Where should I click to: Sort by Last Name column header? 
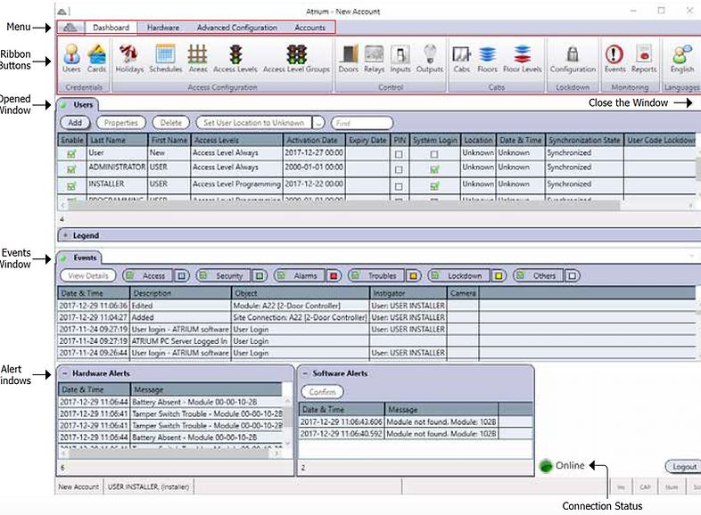point(117,140)
